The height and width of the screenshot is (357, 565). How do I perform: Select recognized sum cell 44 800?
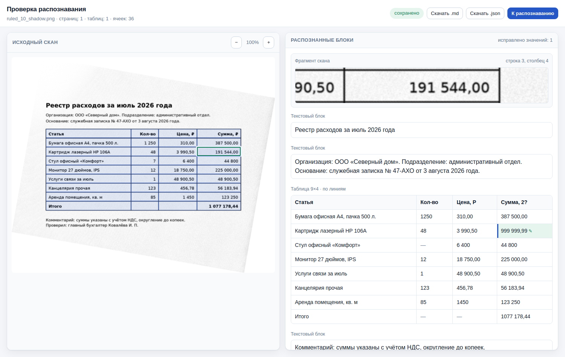525,245
